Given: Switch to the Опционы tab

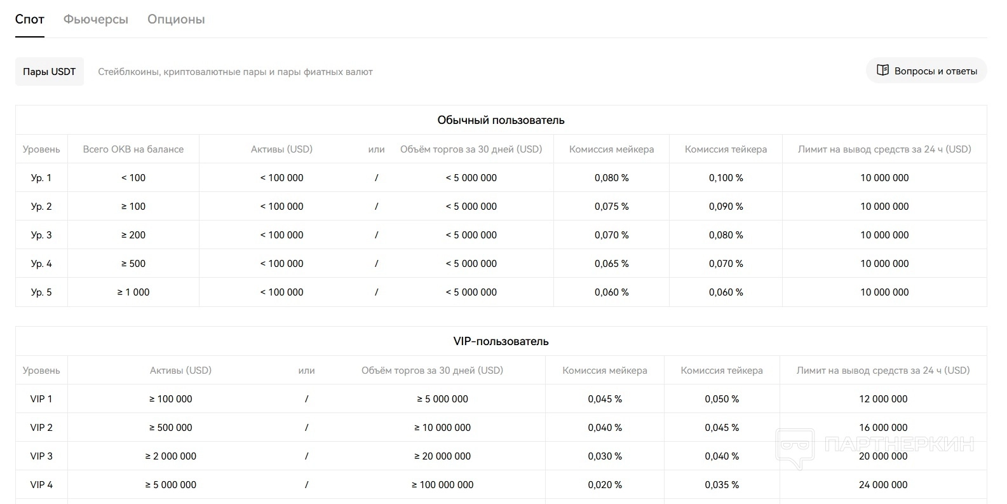Looking at the screenshot, I should click(x=176, y=20).
